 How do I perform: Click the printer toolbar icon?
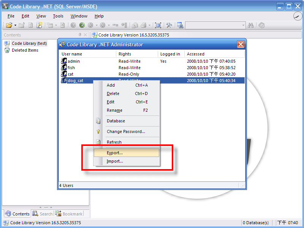tap(144, 25)
